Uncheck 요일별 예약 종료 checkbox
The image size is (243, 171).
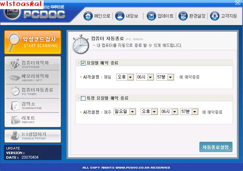83,63
